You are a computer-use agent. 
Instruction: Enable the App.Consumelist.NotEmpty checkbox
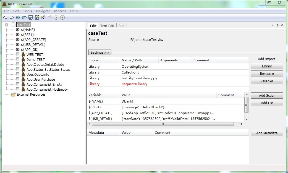pos(18,90)
